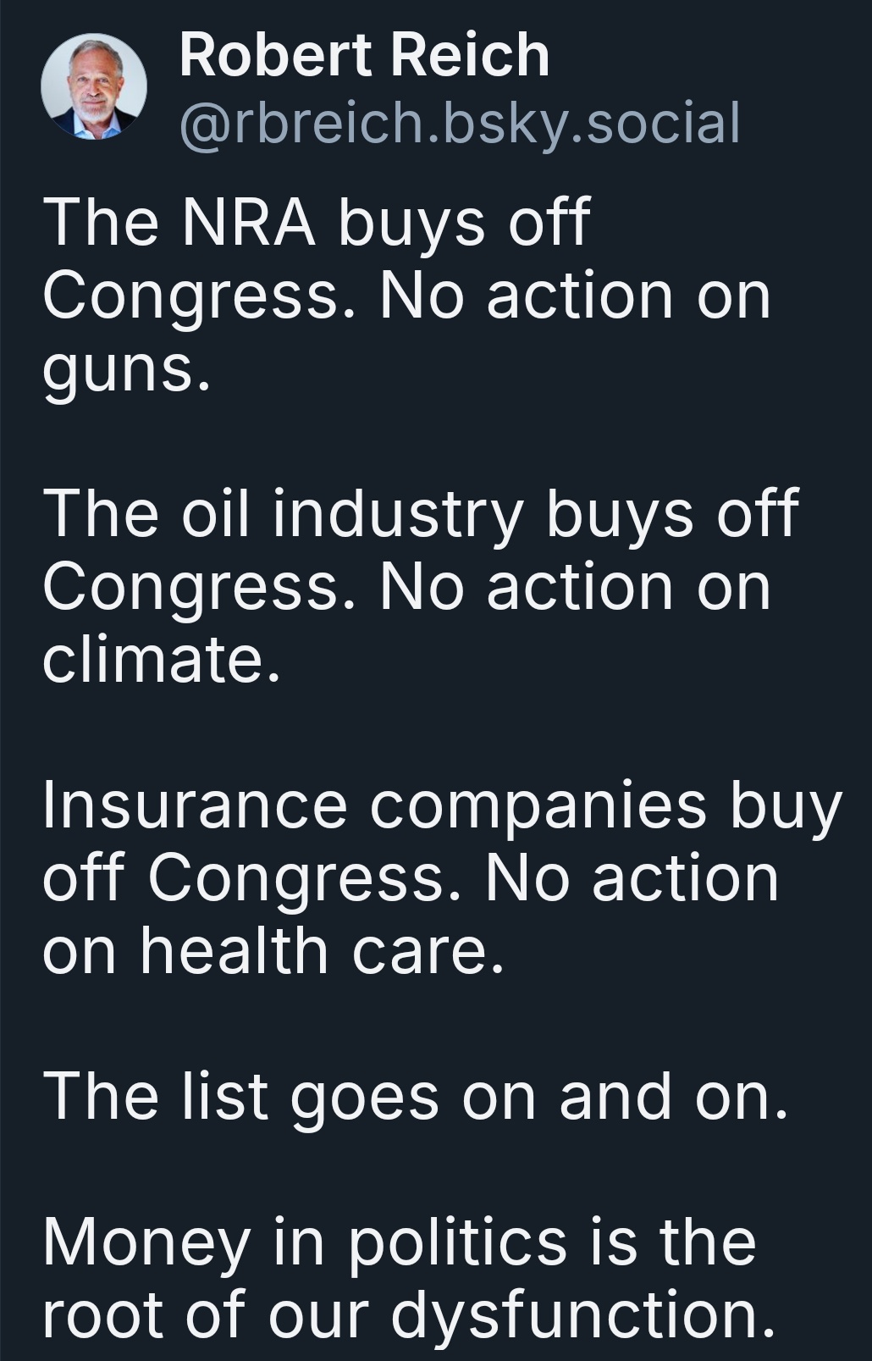Open Robert Reich's profile avatar photo
Image resolution: width=872 pixels, height=1361 pixels.
pos(94,87)
